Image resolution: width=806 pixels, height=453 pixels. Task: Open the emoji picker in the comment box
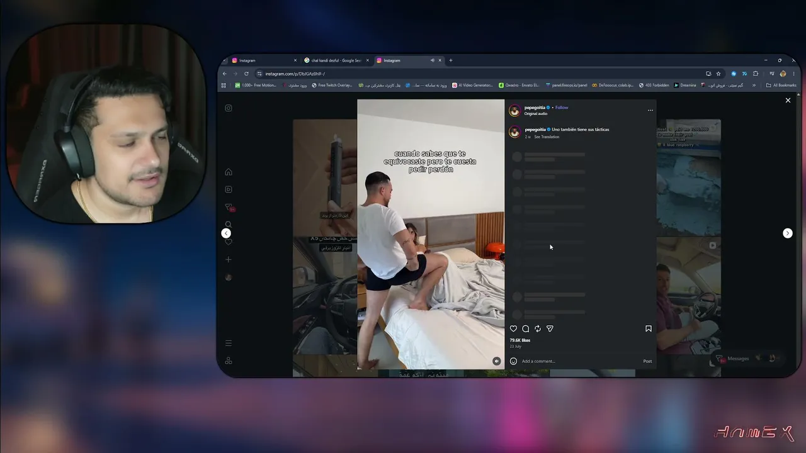pyautogui.click(x=513, y=361)
